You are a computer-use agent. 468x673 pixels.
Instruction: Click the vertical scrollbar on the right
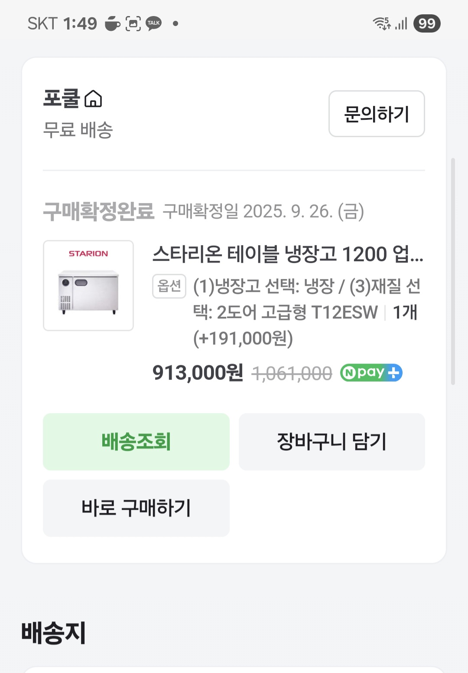453,271
